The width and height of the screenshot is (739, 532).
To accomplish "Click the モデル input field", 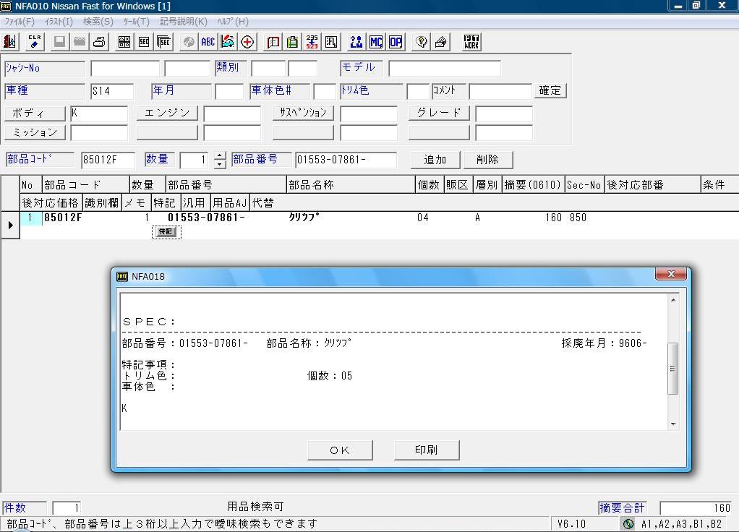I will 445,69.
